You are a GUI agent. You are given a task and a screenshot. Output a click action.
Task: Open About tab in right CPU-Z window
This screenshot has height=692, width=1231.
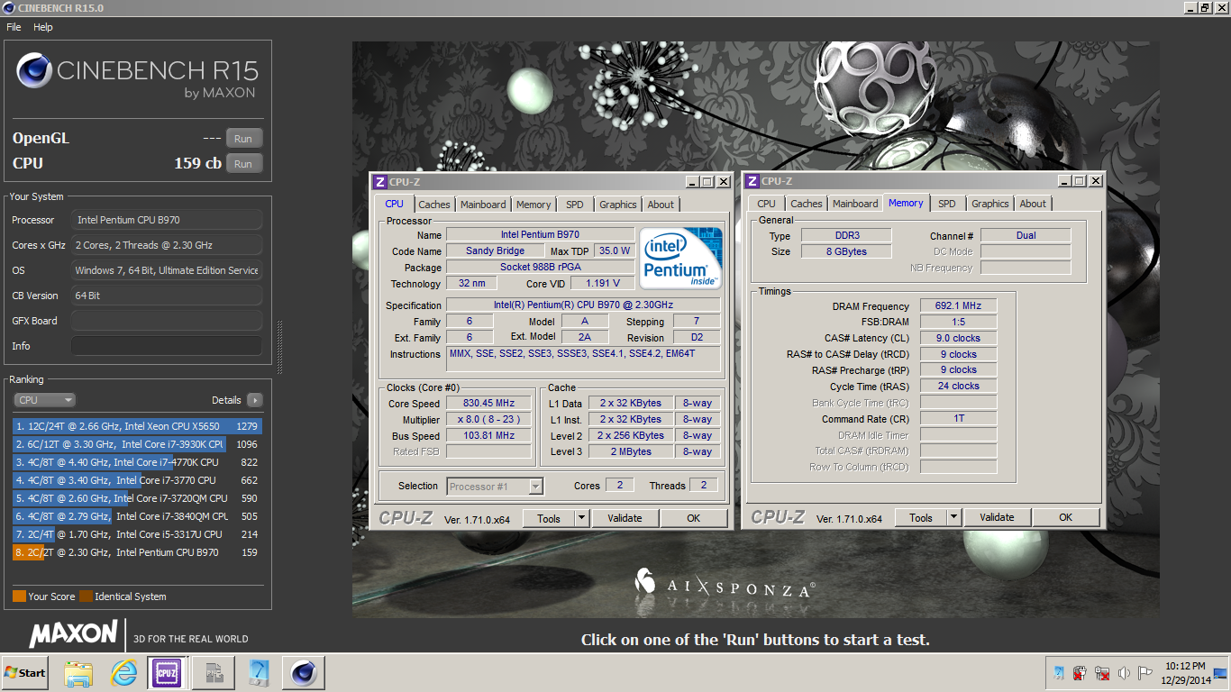1033,204
